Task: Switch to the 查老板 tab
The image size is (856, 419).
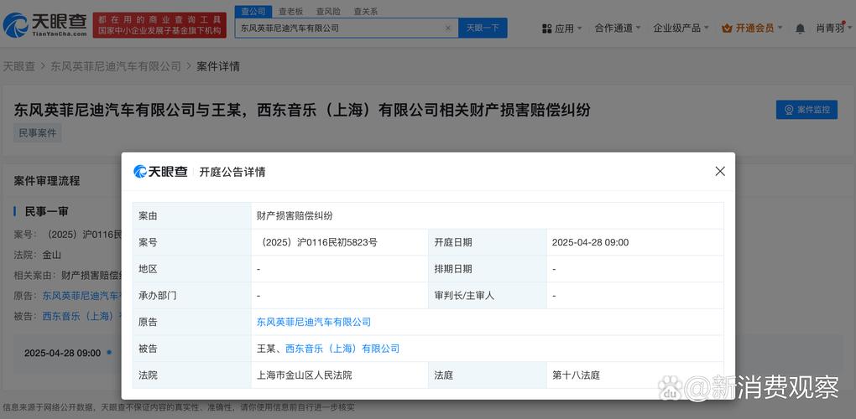Action: 291,11
